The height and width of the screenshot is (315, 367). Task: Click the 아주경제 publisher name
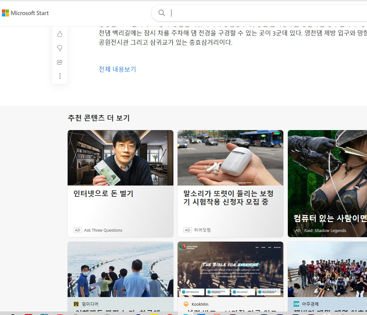point(310,304)
